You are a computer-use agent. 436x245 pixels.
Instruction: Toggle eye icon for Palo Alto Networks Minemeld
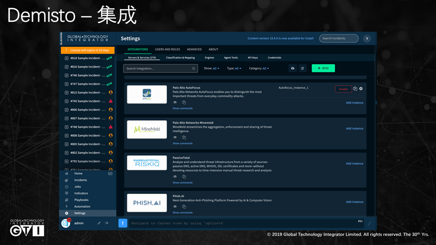175,137
